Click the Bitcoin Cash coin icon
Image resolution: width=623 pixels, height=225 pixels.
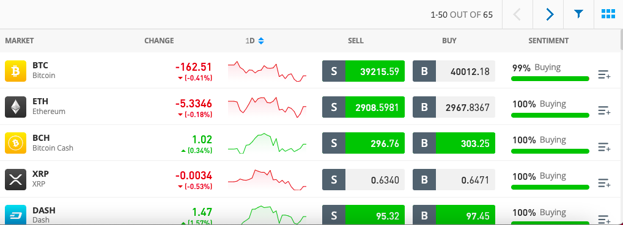click(15, 143)
